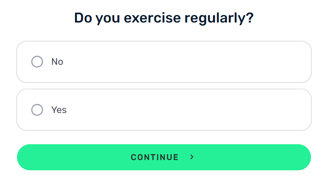This screenshot has height=179, width=326.
Task: Click the CONTINUE button
Action: pyautogui.click(x=164, y=157)
